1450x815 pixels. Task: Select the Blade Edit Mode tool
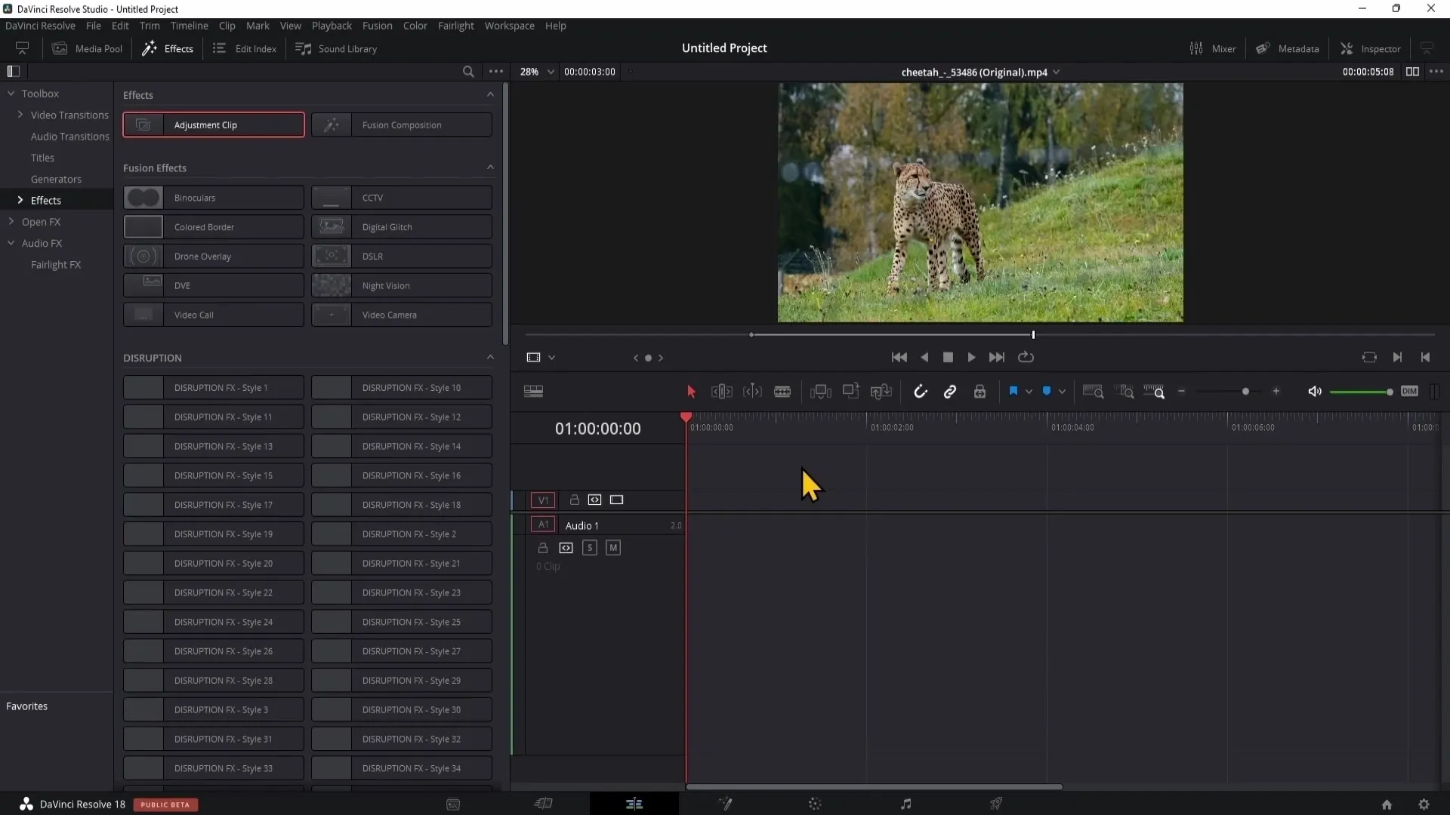click(782, 392)
